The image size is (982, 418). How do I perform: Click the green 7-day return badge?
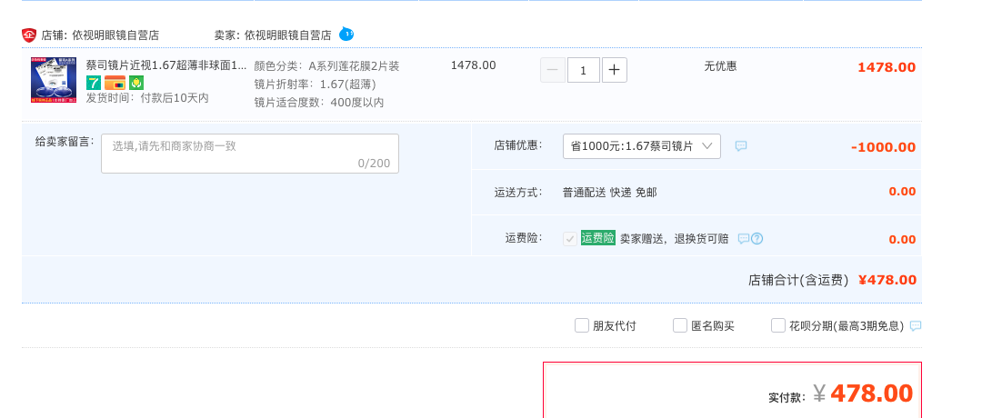click(x=94, y=83)
